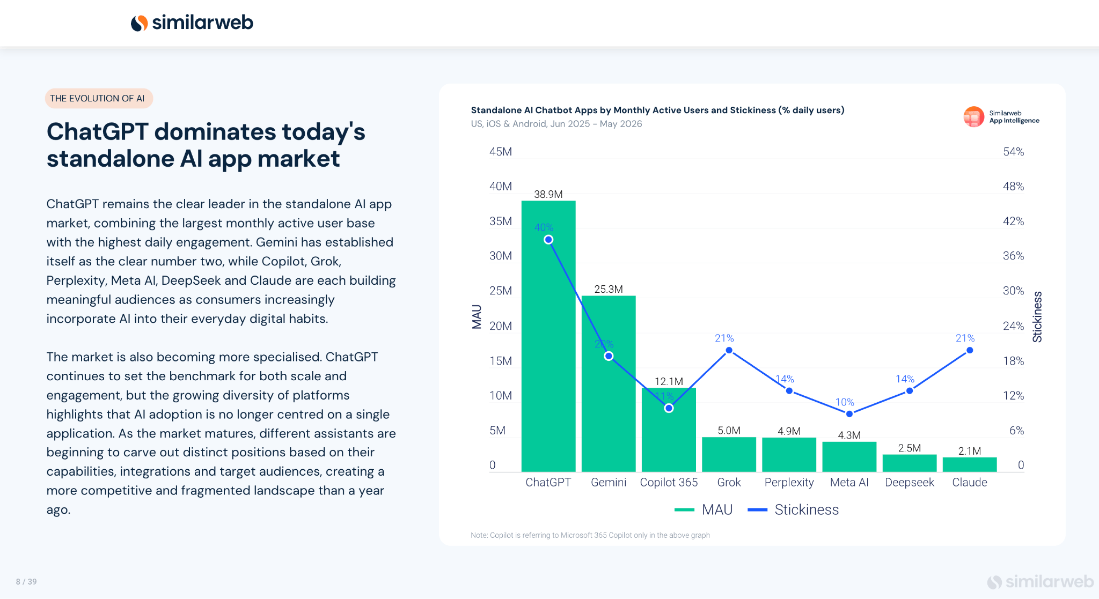Image resolution: width=1099 pixels, height=599 pixels.
Task: Click the ChatGPT 40% stickiness data point
Action: pyautogui.click(x=548, y=240)
